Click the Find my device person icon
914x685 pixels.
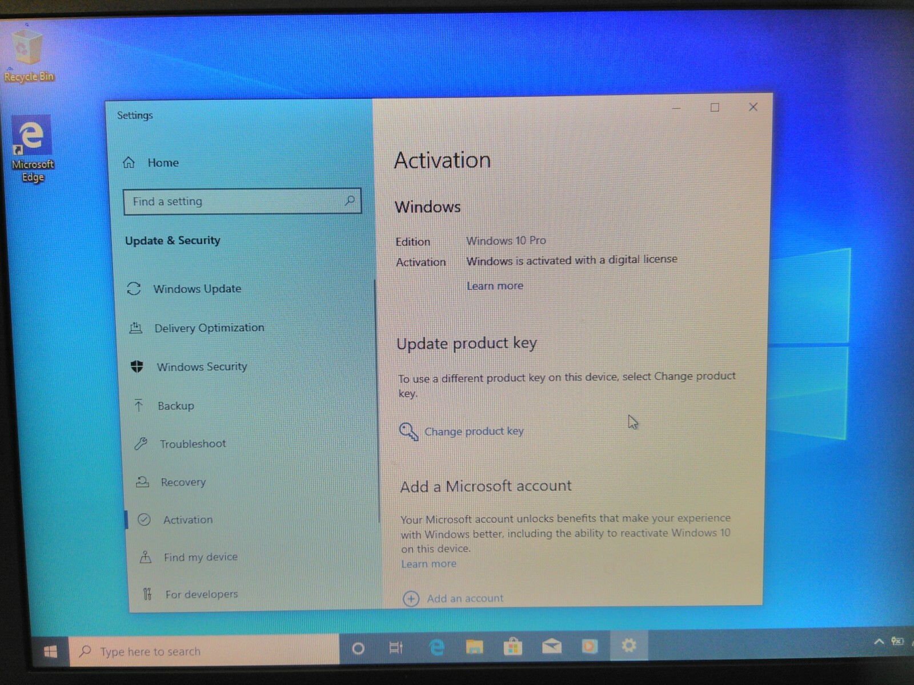pos(146,557)
